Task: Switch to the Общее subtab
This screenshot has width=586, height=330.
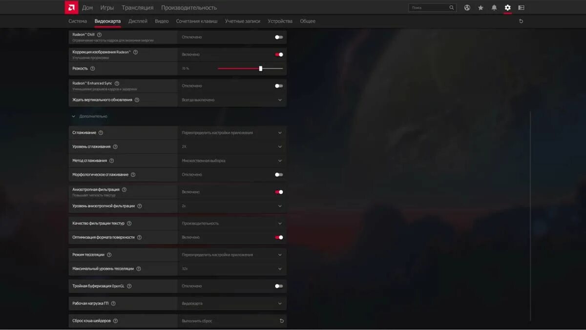Action: click(308, 21)
